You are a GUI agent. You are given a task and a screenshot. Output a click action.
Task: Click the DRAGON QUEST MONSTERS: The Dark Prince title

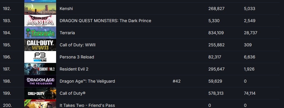[105, 21]
